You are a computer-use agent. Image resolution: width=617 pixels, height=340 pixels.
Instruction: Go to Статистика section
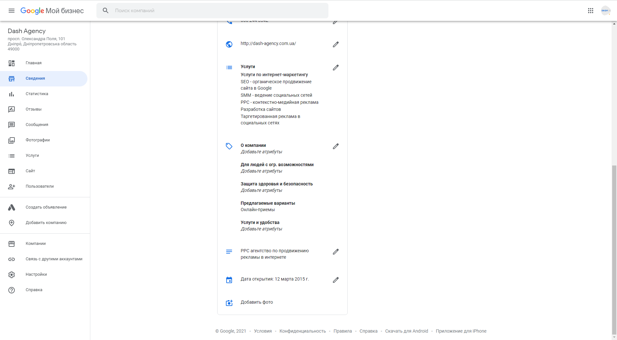[44, 94]
